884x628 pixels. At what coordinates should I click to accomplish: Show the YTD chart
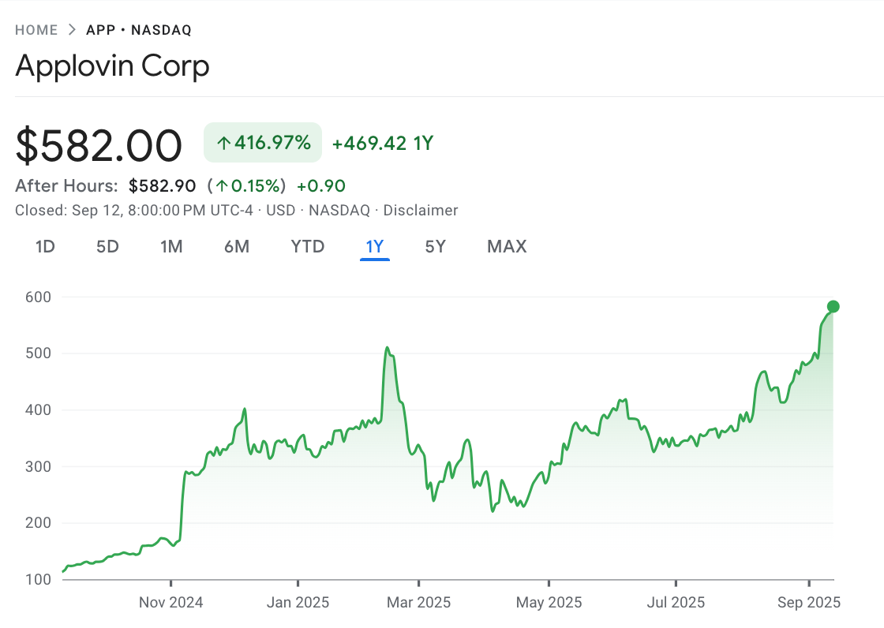coord(307,246)
